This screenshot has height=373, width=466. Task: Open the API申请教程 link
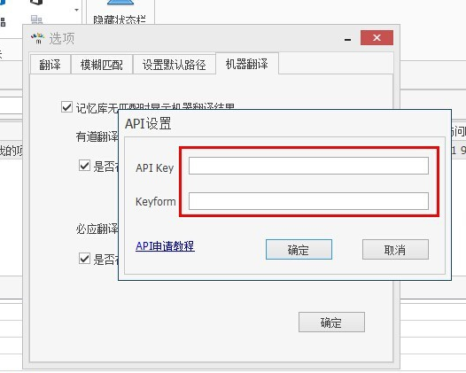165,246
